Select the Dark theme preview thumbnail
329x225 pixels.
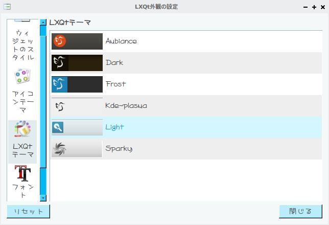pos(77,63)
